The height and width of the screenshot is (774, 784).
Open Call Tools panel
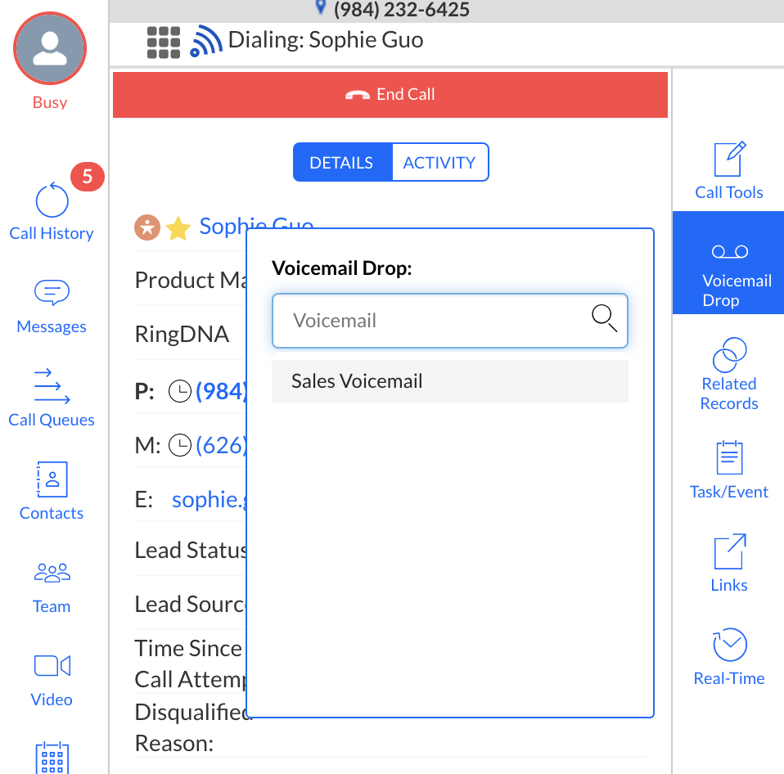click(x=728, y=170)
